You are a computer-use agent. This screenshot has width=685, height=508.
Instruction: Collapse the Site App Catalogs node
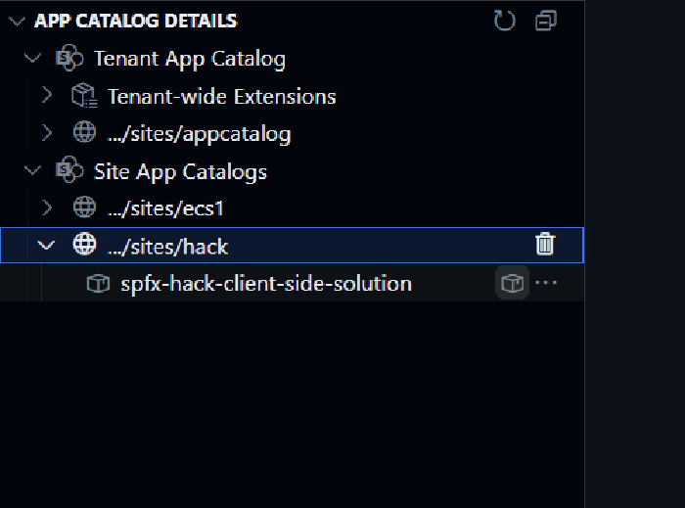click(33, 172)
